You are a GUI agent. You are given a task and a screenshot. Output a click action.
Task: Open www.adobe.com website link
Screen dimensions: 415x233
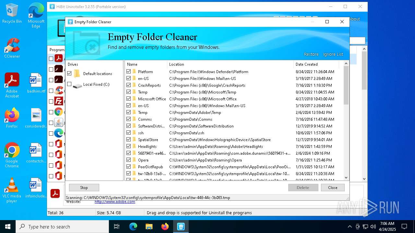(115, 202)
